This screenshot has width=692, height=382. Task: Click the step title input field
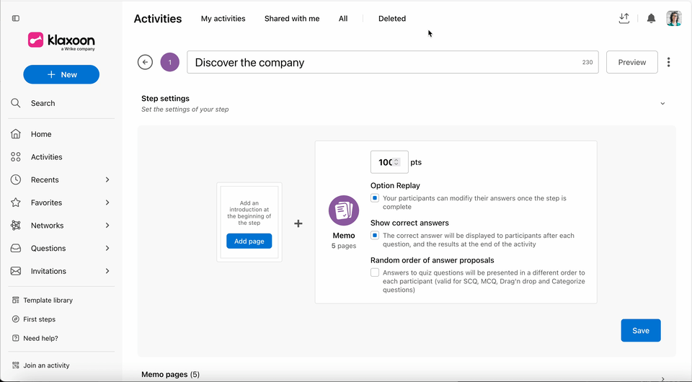[x=393, y=62]
